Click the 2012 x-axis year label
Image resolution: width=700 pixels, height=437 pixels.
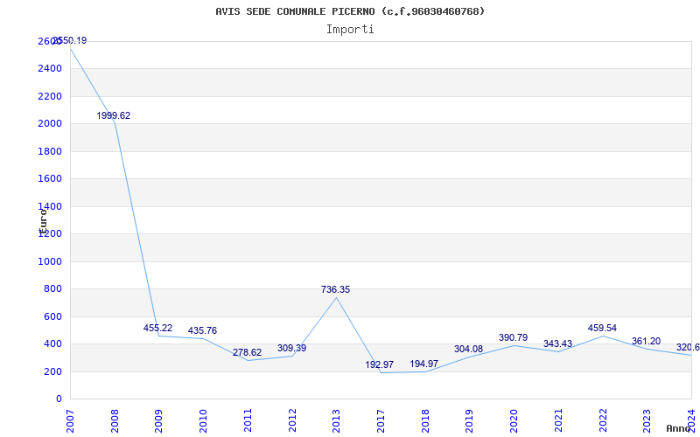click(292, 420)
